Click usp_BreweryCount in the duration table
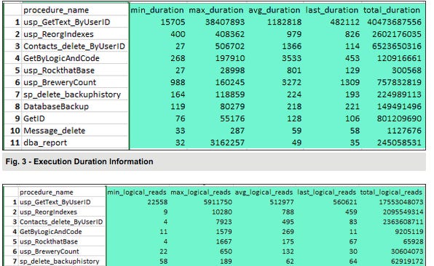This screenshot has width=434, height=266. click(x=60, y=82)
